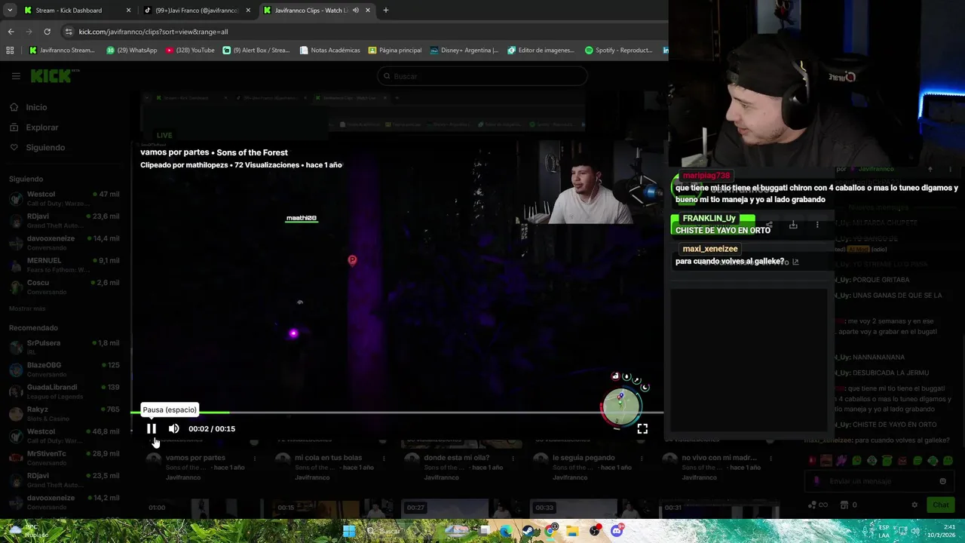
Task: Open emoji picker in chat input
Action: tap(942, 481)
